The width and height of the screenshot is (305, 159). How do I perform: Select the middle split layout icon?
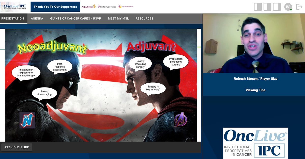[267, 7]
